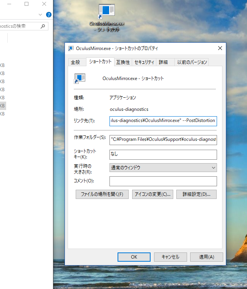
Task: Select the ショートカット tab
Action: tap(100, 62)
